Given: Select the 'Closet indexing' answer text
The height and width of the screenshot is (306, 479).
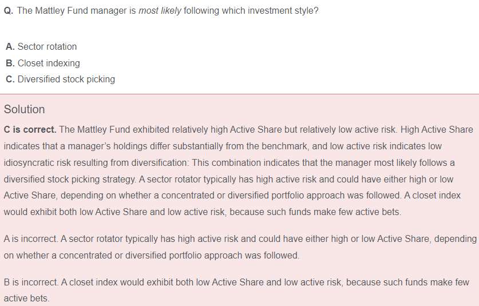Looking at the screenshot, I should [x=49, y=63].
